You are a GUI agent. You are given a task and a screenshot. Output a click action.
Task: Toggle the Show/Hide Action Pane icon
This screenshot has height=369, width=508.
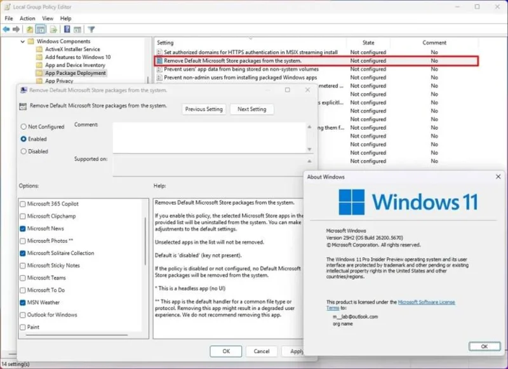coord(77,29)
